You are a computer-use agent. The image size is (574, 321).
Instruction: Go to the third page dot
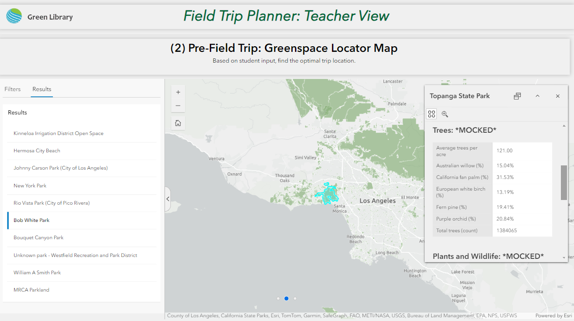[295, 298]
